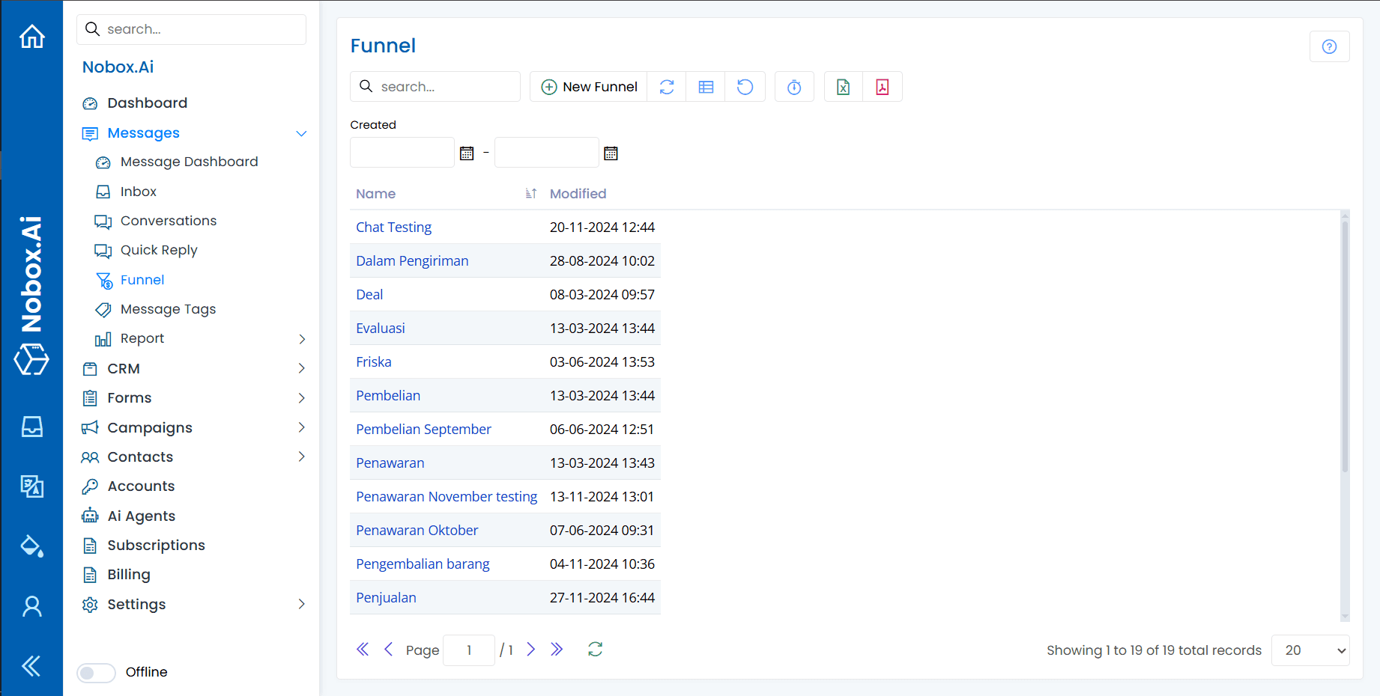Export funnel list to Excel
This screenshot has width=1380, height=696.
843,87
